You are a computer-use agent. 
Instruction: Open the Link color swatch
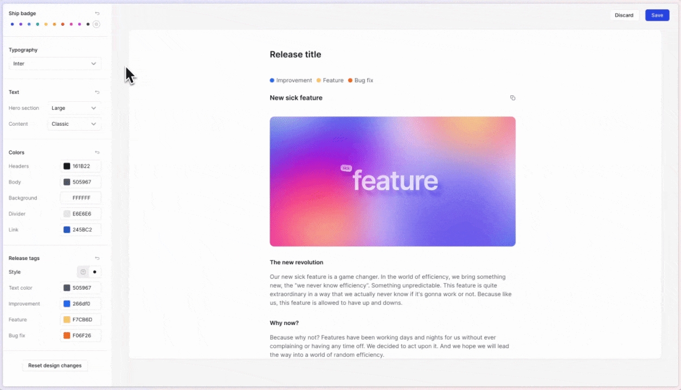click(67, 230)
